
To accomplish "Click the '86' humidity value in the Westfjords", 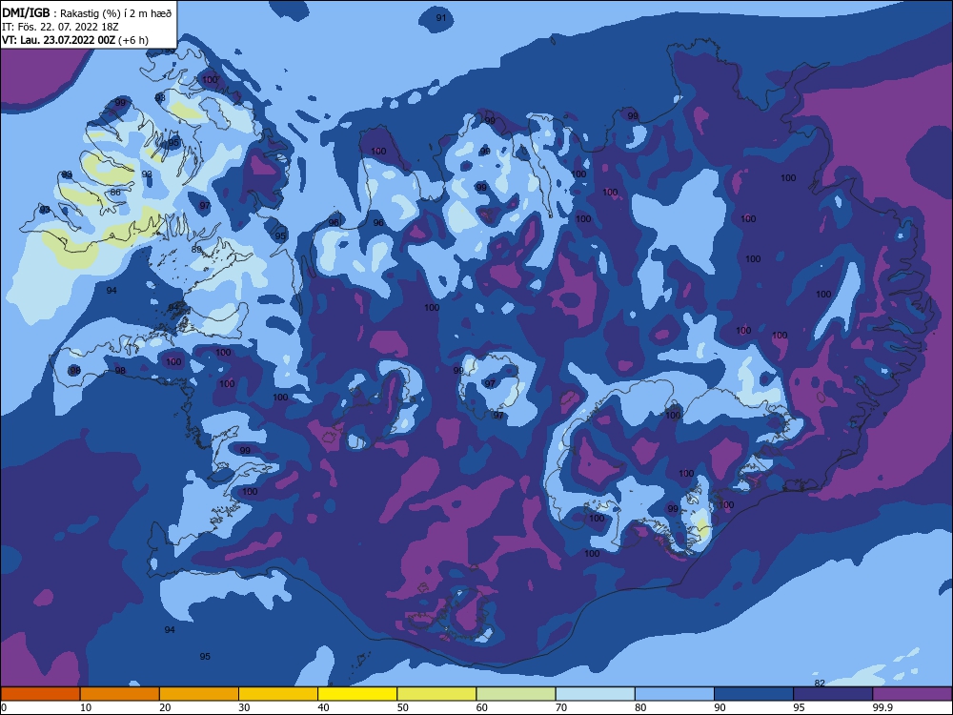I will click(115, 193).
